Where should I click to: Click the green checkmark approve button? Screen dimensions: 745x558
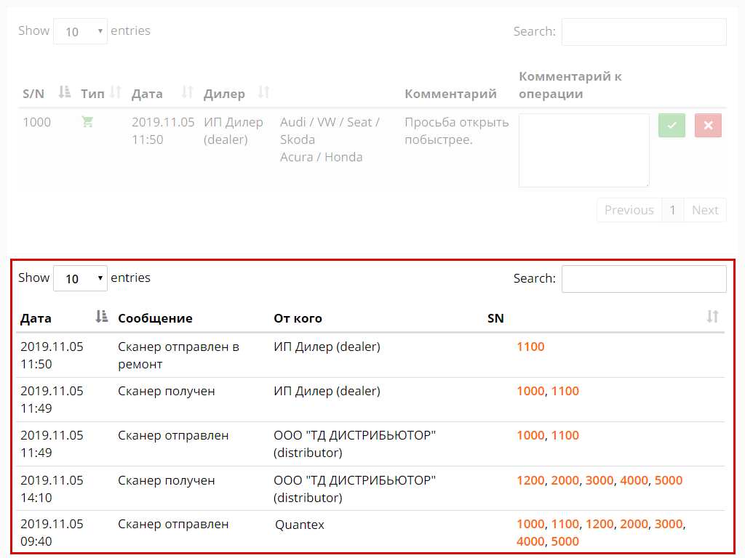tap(672, 125)
